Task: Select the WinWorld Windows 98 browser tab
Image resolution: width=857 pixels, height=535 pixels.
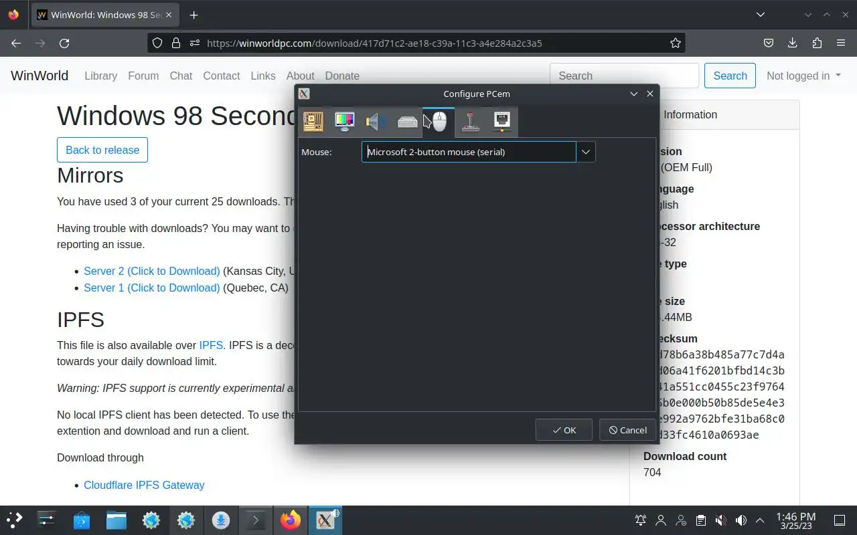Action: 105,15
